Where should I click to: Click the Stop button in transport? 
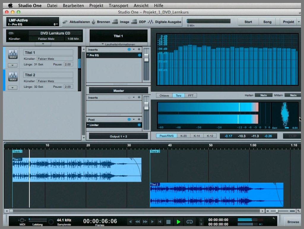pyautogui.click(x=168, y=222)
